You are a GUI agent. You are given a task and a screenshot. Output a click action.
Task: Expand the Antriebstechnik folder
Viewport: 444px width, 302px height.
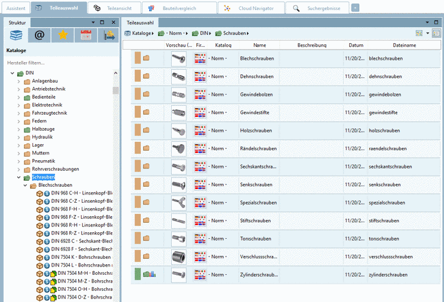tap(19, 89)
